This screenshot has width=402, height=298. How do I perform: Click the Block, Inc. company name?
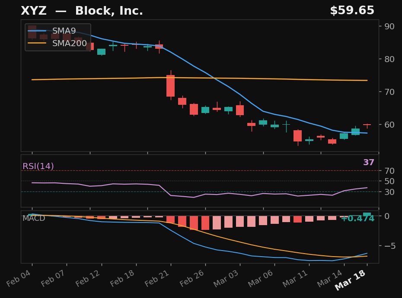[x=109, y=11]
